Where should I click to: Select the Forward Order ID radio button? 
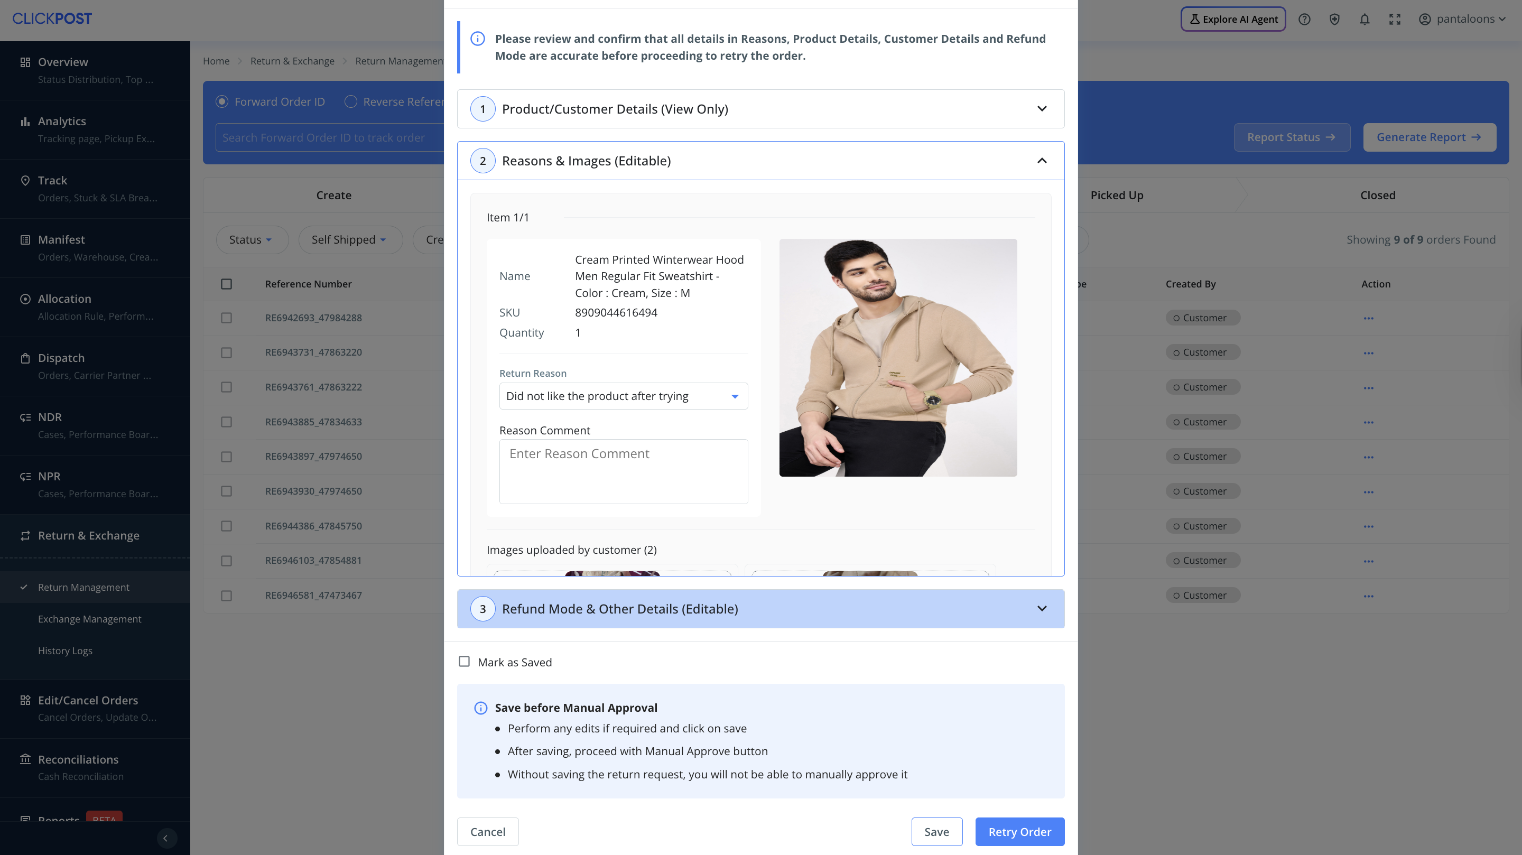tap(222, 101)
